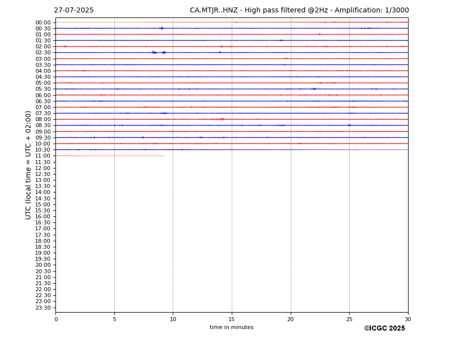Click the 09:30 time row label

(x=43, y=138)
